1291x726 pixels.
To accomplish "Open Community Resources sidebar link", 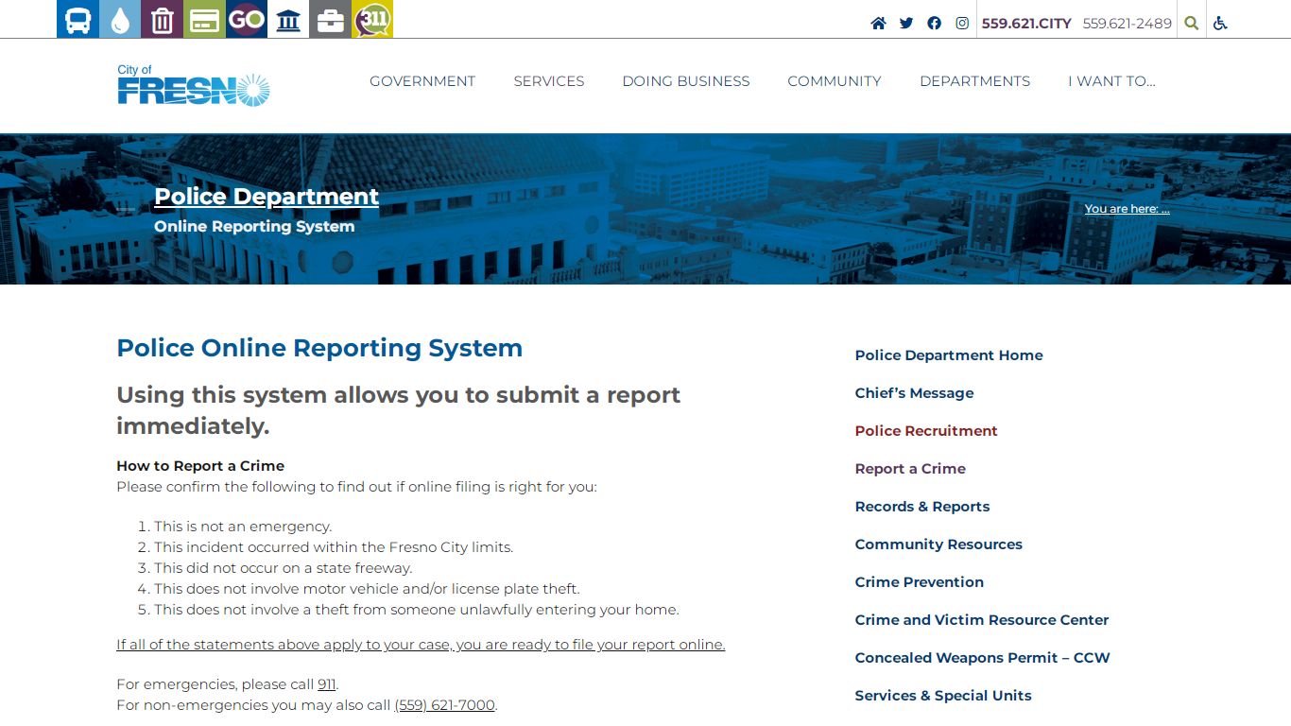I will 938,544.
